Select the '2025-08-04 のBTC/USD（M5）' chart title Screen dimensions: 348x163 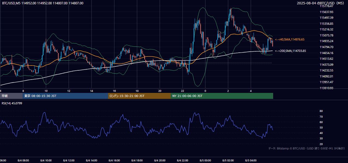click(x=321, y=3)
